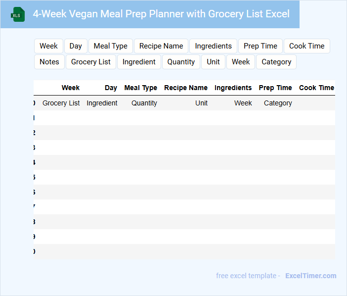Click the Unit tag button
Viewport: 347px width, 296px height.
(x=214, y=62)
